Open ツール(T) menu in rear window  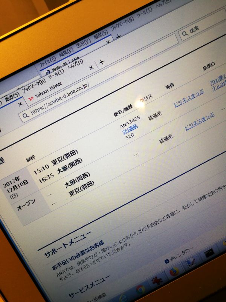[145, 13]
